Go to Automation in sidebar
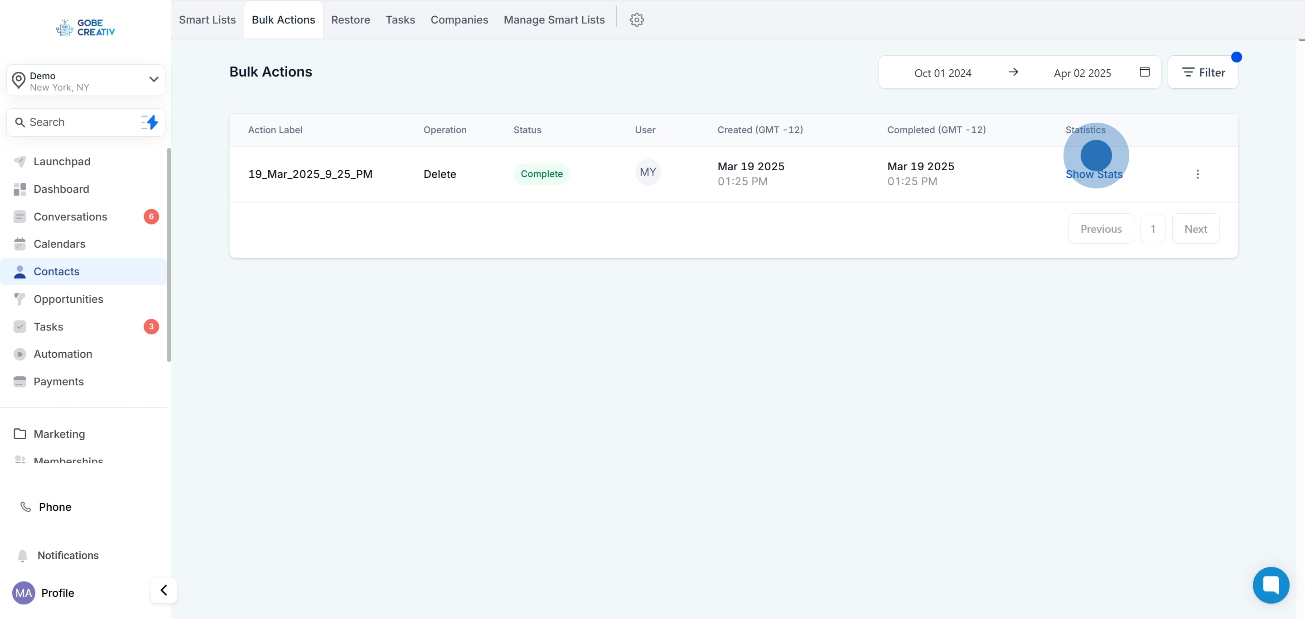This screenshot has height=619, width=1305. tap(63, 354)
